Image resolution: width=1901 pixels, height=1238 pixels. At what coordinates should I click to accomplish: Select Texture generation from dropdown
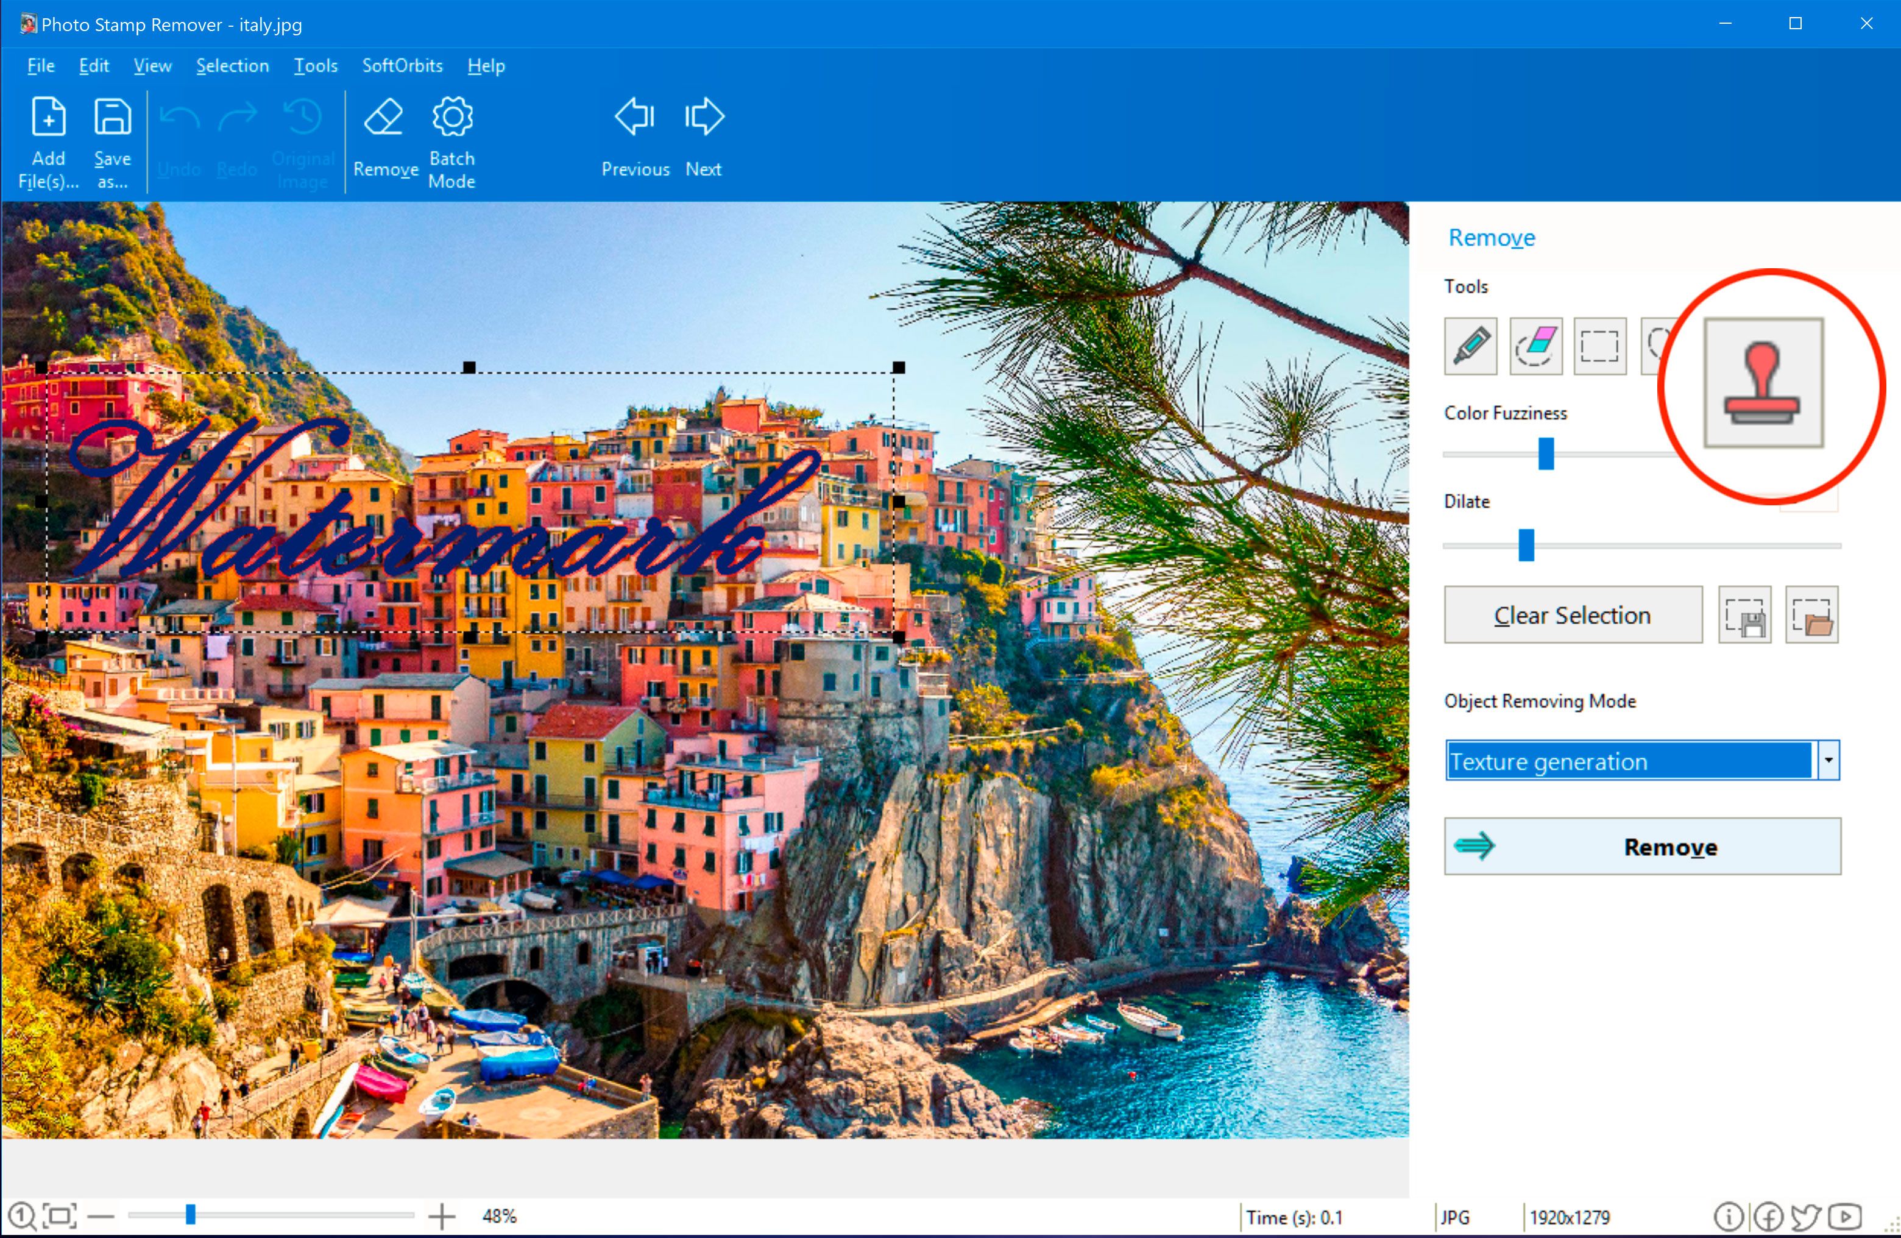pos(1639,761)
